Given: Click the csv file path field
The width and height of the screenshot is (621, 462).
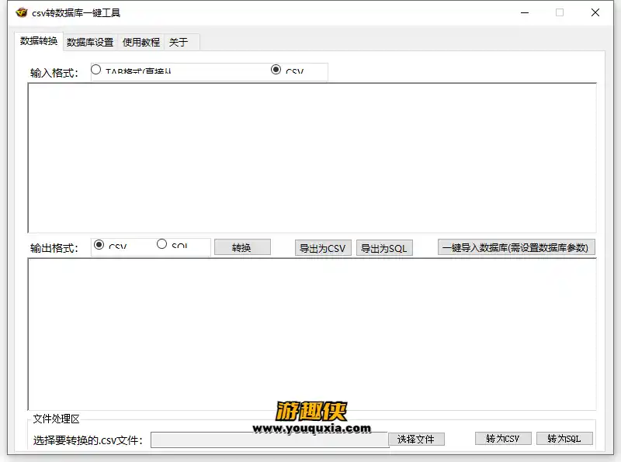Looking at the screenshot, I should click(269, 440).
